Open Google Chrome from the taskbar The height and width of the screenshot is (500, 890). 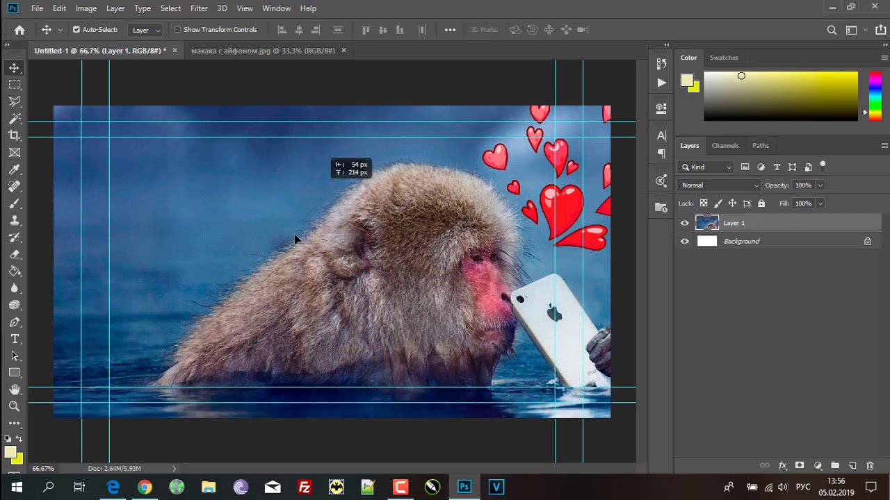coord(145,487)
